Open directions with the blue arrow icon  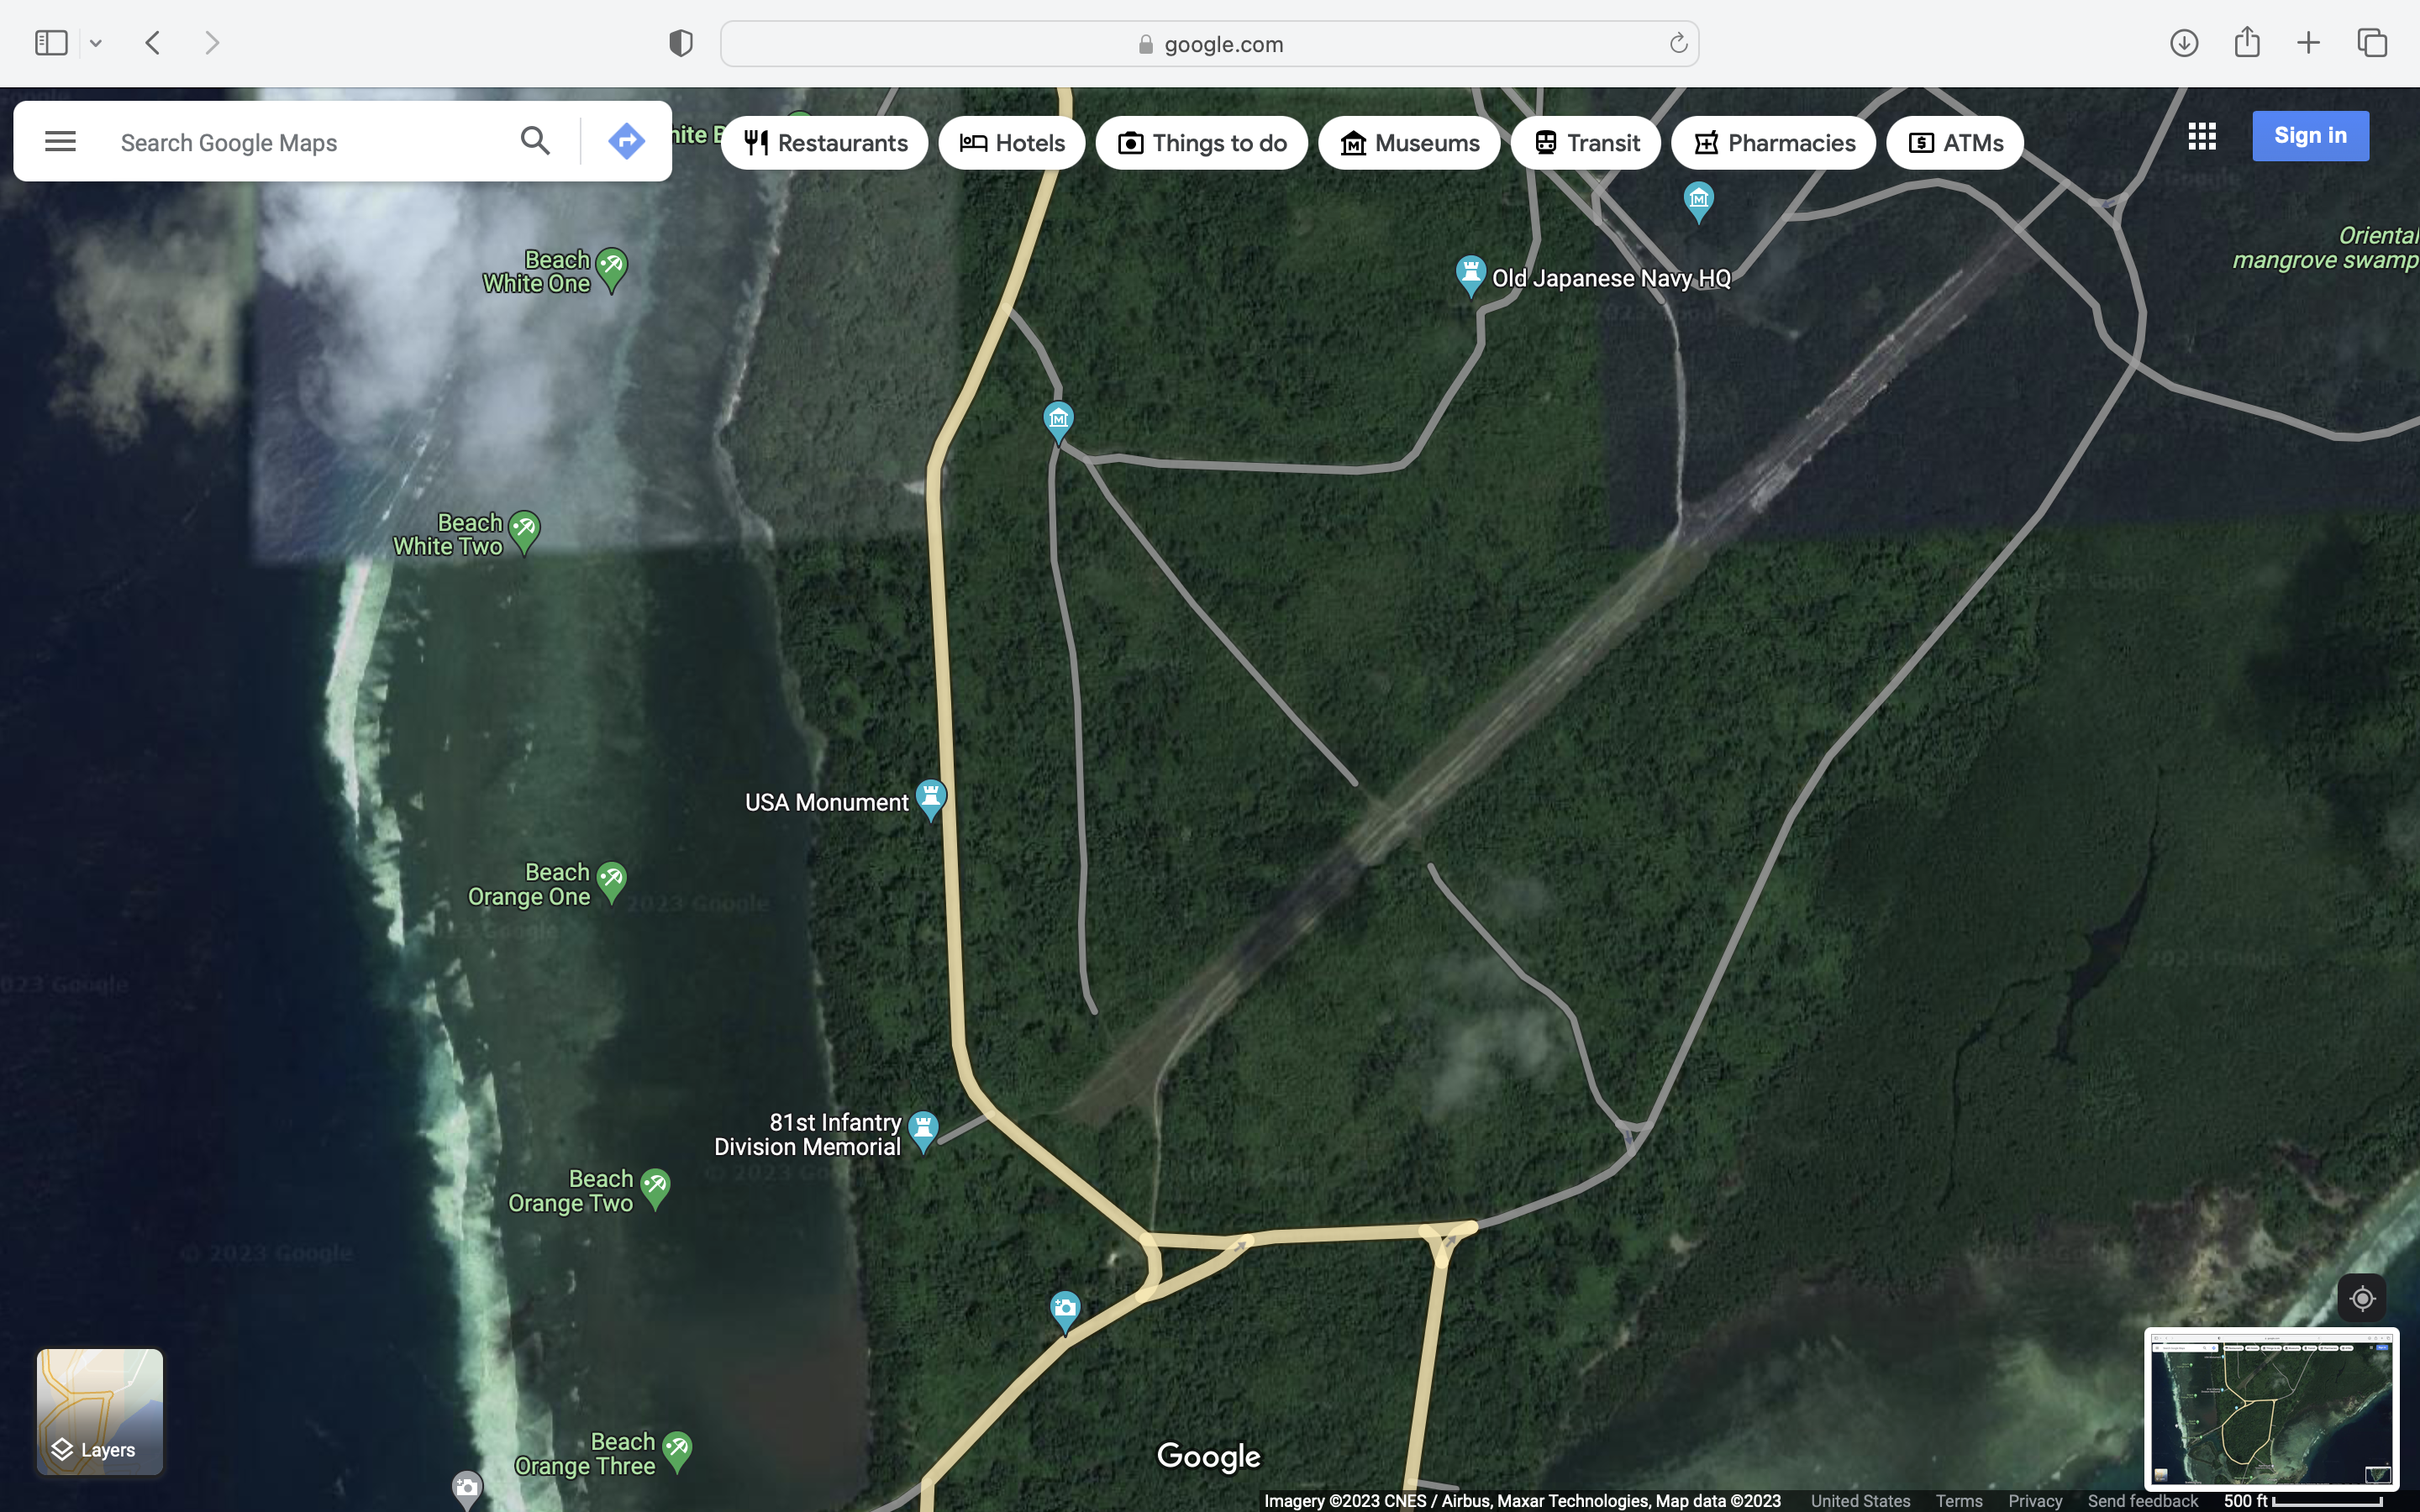click(x=626, y=141)
